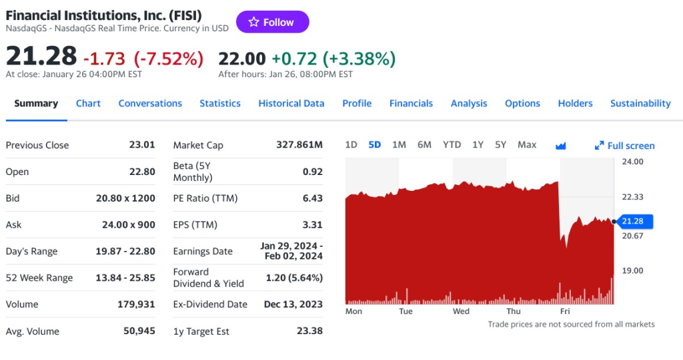Click Ask value 24.00 x 900
Image resolution: width=683 pixels, height=360 pixels.
point(129,225)
